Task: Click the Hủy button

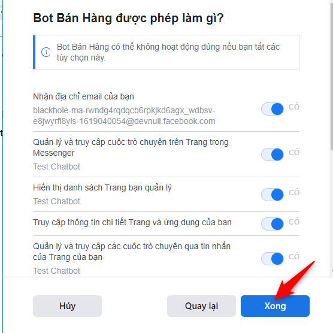Action: (67, 306)
